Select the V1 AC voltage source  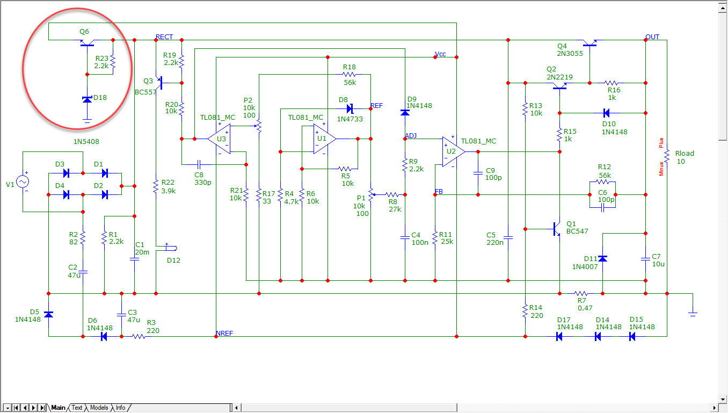pyautogui.click(x=23, y=182)
